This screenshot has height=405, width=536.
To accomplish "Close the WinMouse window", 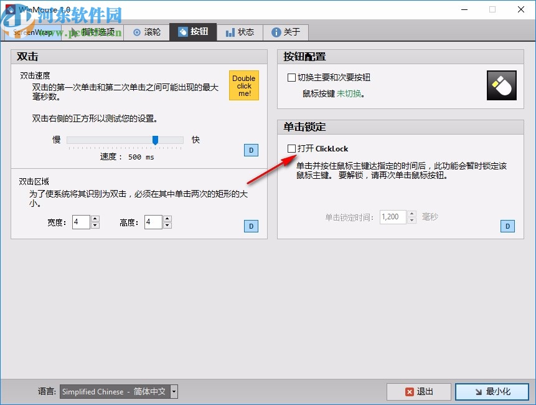I will pos(521,9).
